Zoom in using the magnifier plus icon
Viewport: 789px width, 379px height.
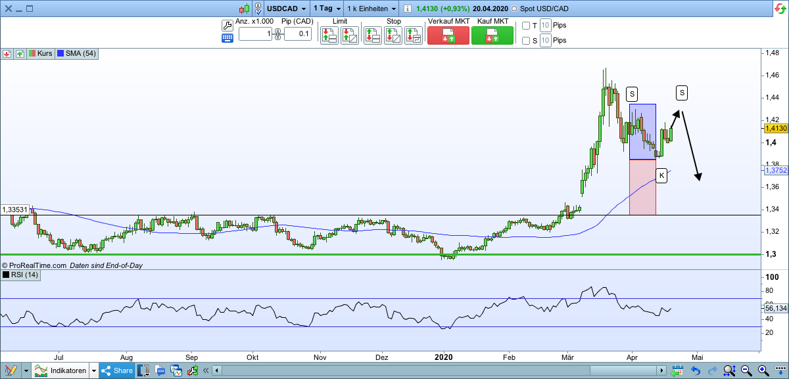(x=761, y=370)
